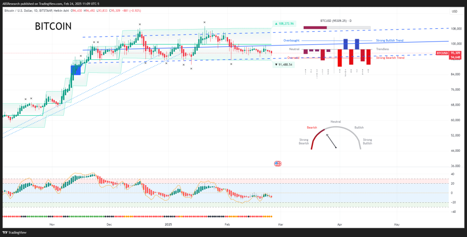Click the TradingView logo in the footer
467x237 pixels.
(14, 232)
